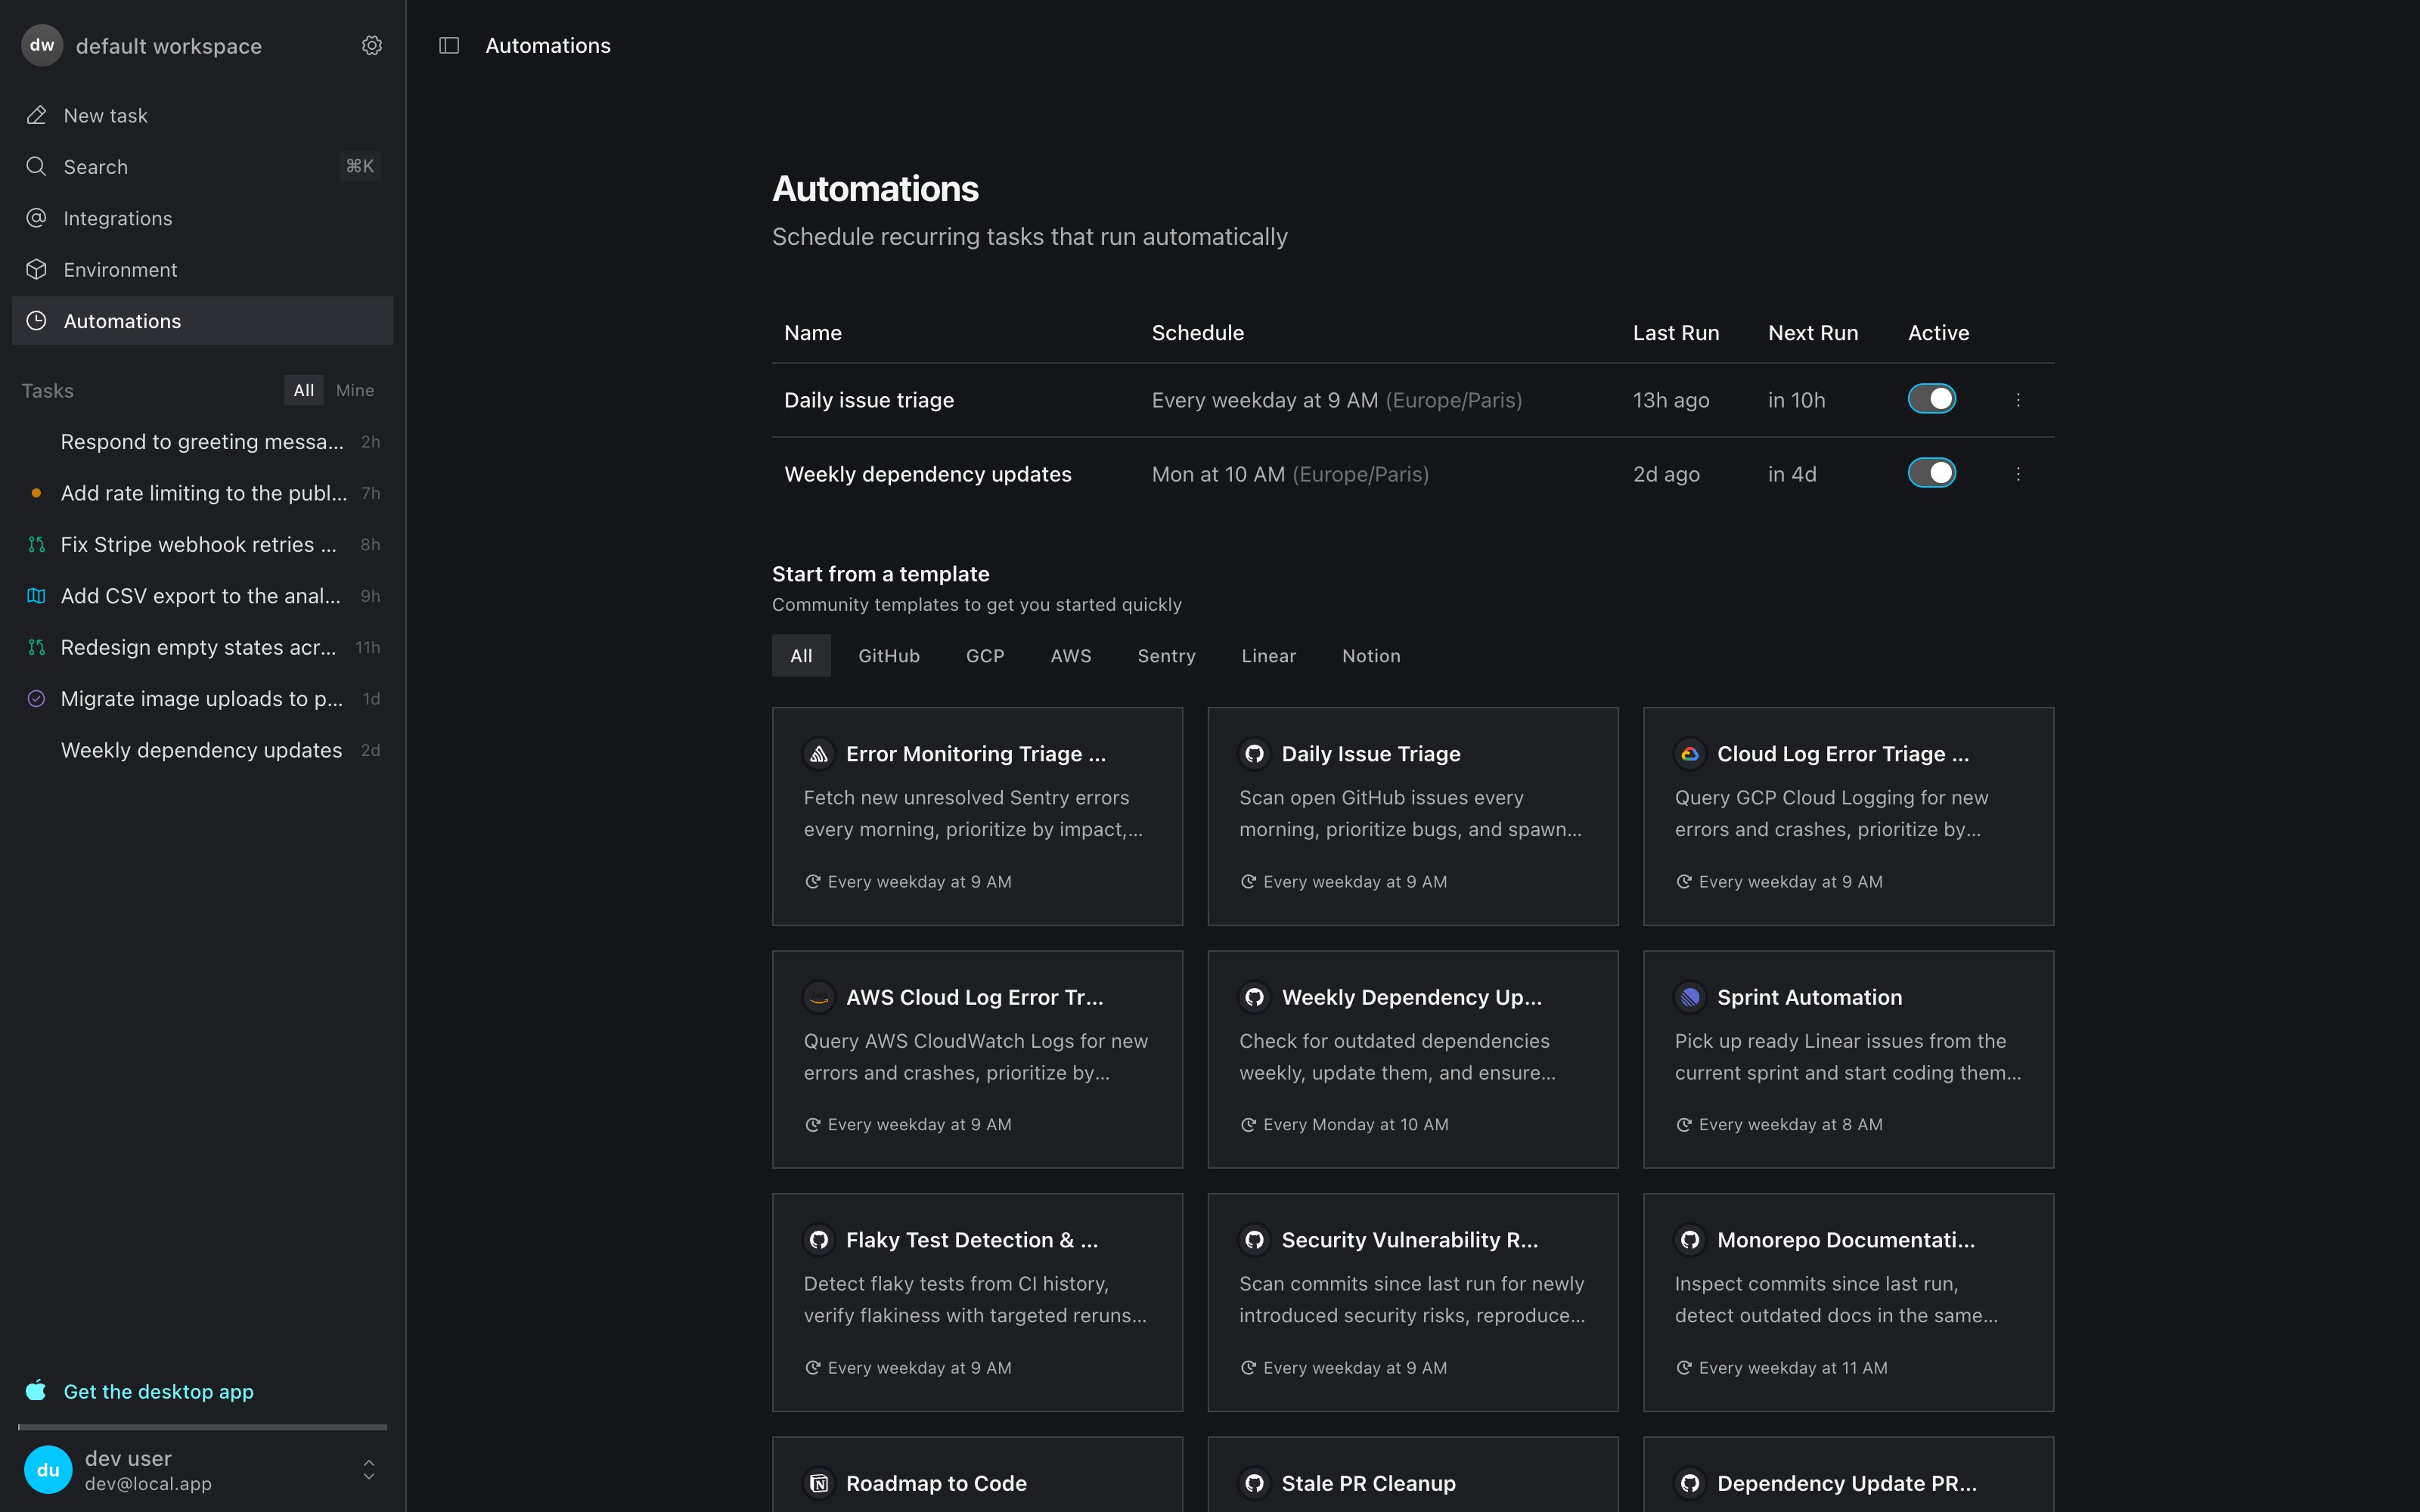Click the du user avatar
This screenshot has width=2420, height=1512.
click(48, 1470)
